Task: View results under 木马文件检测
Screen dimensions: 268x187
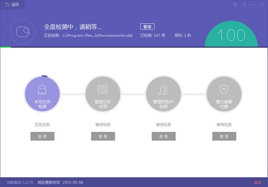Action: pyautogui.click(x=42, y=136)
